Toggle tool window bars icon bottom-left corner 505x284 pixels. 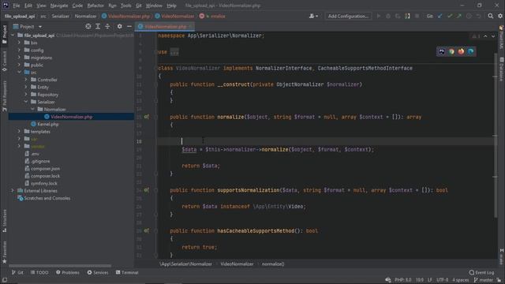(x=4, y=280)
